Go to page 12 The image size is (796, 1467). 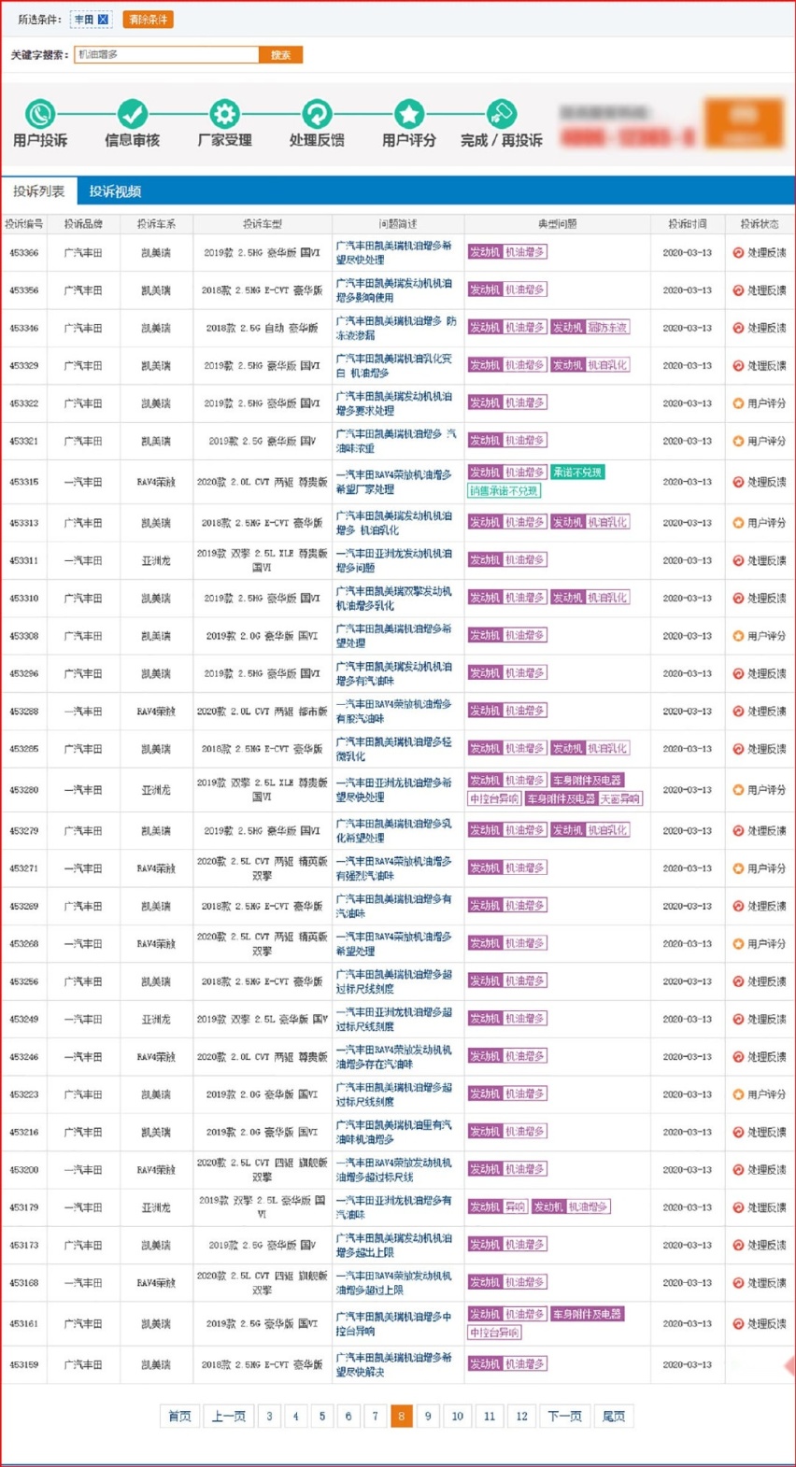[521, 1417]
